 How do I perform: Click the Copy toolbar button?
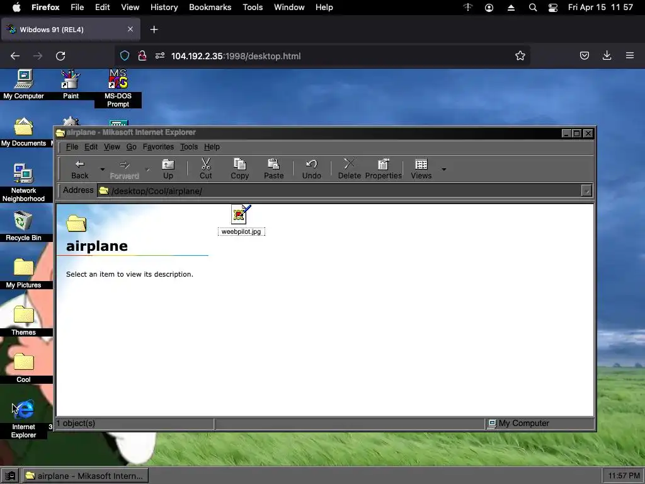click(240, 169)
